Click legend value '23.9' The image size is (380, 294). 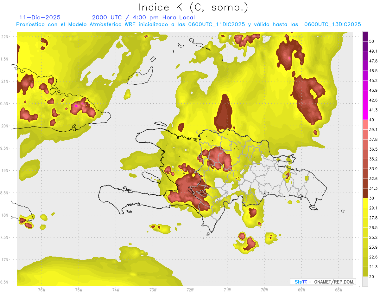[373, 247]
